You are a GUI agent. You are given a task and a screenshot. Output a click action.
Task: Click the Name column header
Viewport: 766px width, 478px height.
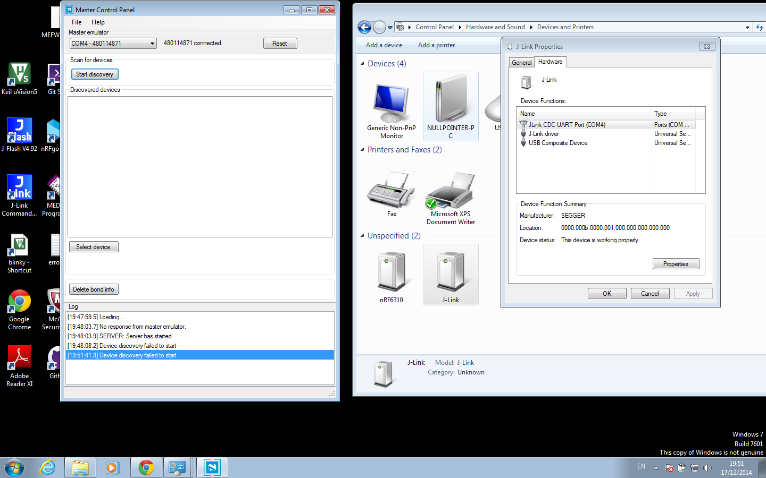coord(584,114)
